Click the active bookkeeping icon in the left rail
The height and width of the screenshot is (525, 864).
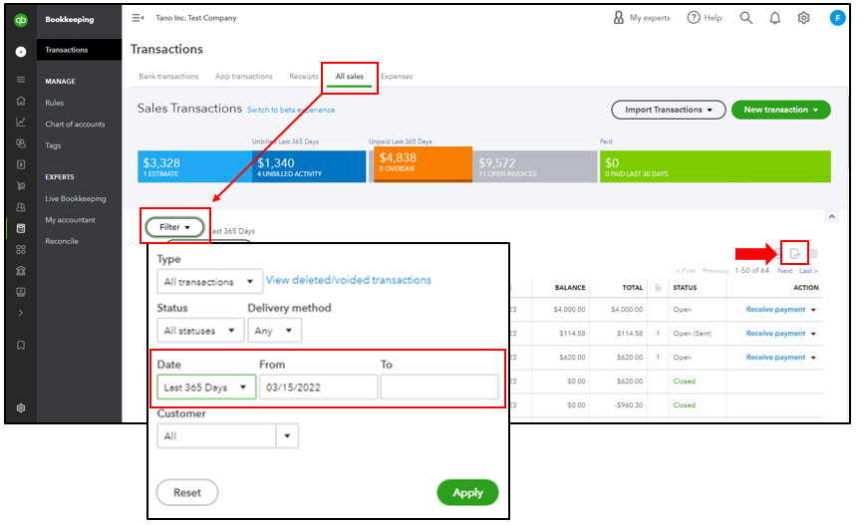[21, 228]
